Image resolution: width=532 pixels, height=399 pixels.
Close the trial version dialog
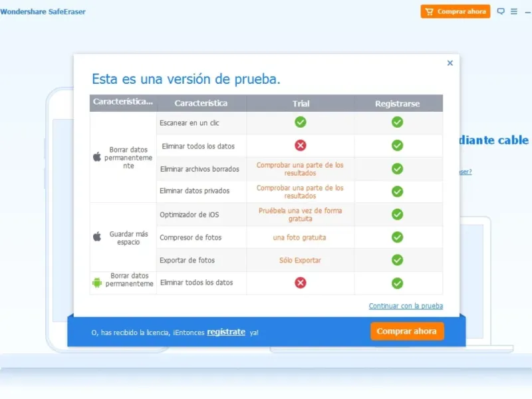coord(450,63)
